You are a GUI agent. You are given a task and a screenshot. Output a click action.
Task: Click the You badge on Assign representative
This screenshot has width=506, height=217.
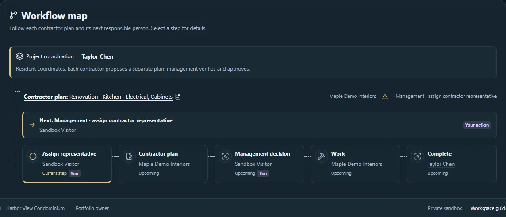click(x=75, y=173)
